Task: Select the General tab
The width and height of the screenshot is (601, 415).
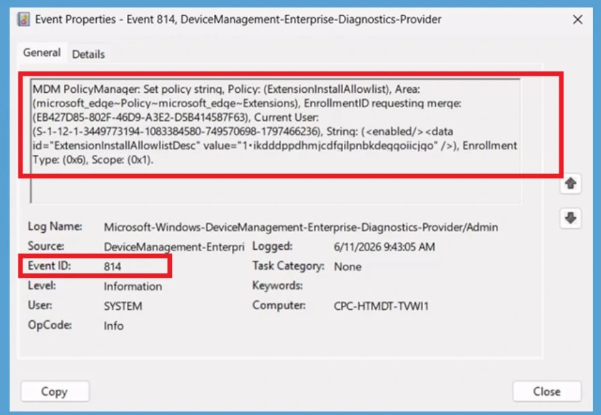Action: click(42, 53)
